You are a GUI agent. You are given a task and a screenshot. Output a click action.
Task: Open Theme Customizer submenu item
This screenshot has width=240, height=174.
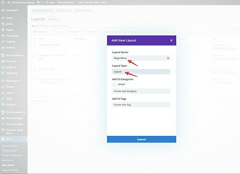pyautogui.click(x=12, y=155)
